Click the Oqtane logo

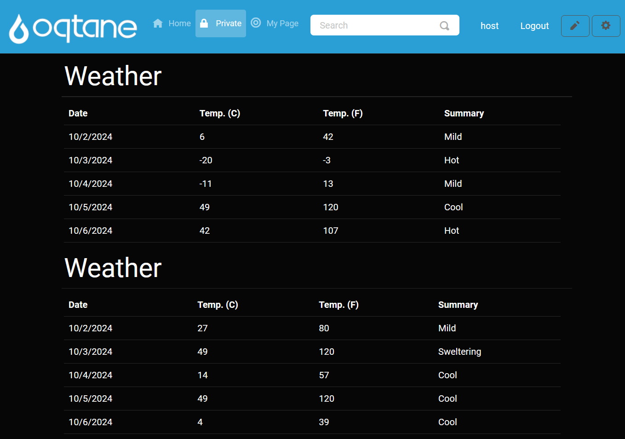click(x=73, y=28)
